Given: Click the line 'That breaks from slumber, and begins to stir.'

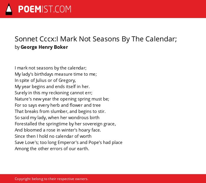Looking at the screenshot, I should tap(60, 111).
